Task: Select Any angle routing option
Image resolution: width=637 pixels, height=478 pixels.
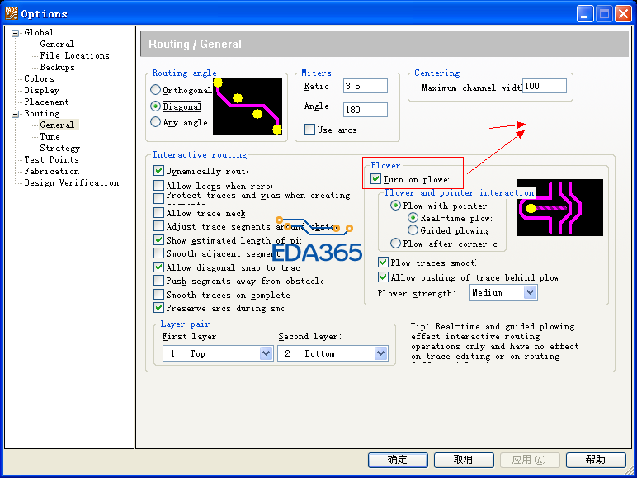Action: coord(156,122)
